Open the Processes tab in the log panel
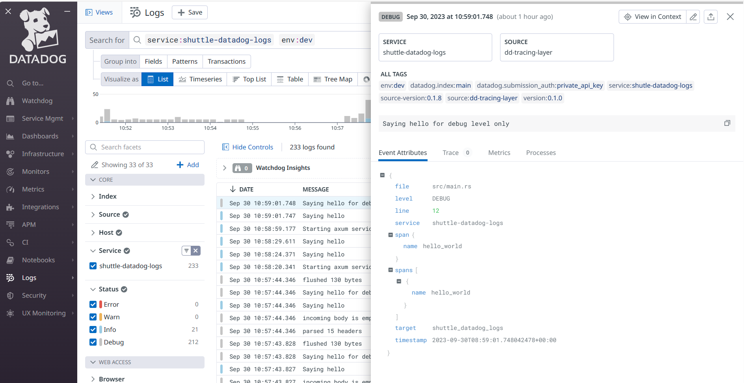Image resolution: width=744 pixels, height=383 pixels. [x=541, y=153]
